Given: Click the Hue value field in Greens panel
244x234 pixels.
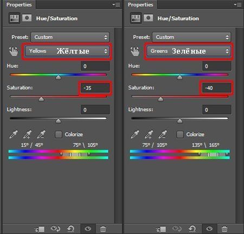Looking at the screenshot, I should click(x=217, y=66).
